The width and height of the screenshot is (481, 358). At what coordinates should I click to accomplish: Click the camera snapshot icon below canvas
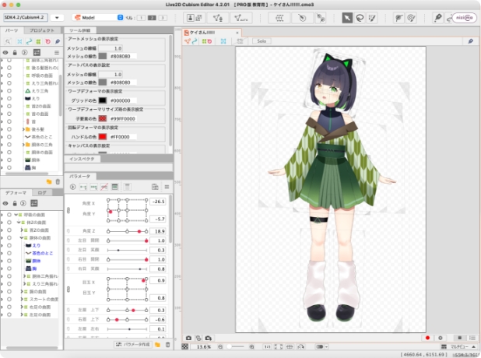click(x=188, y=338)
